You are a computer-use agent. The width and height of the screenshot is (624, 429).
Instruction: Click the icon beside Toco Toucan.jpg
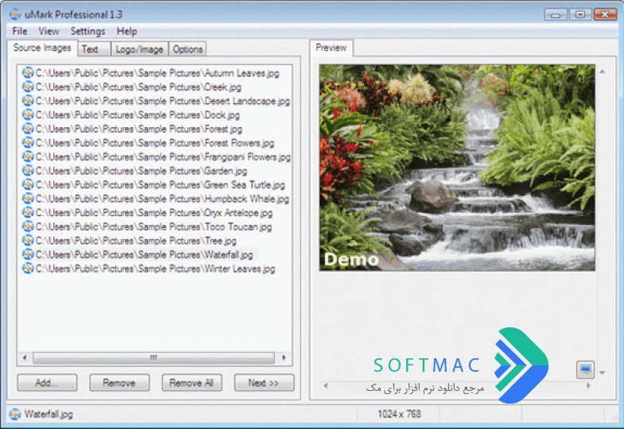click(x=28, y=226)
